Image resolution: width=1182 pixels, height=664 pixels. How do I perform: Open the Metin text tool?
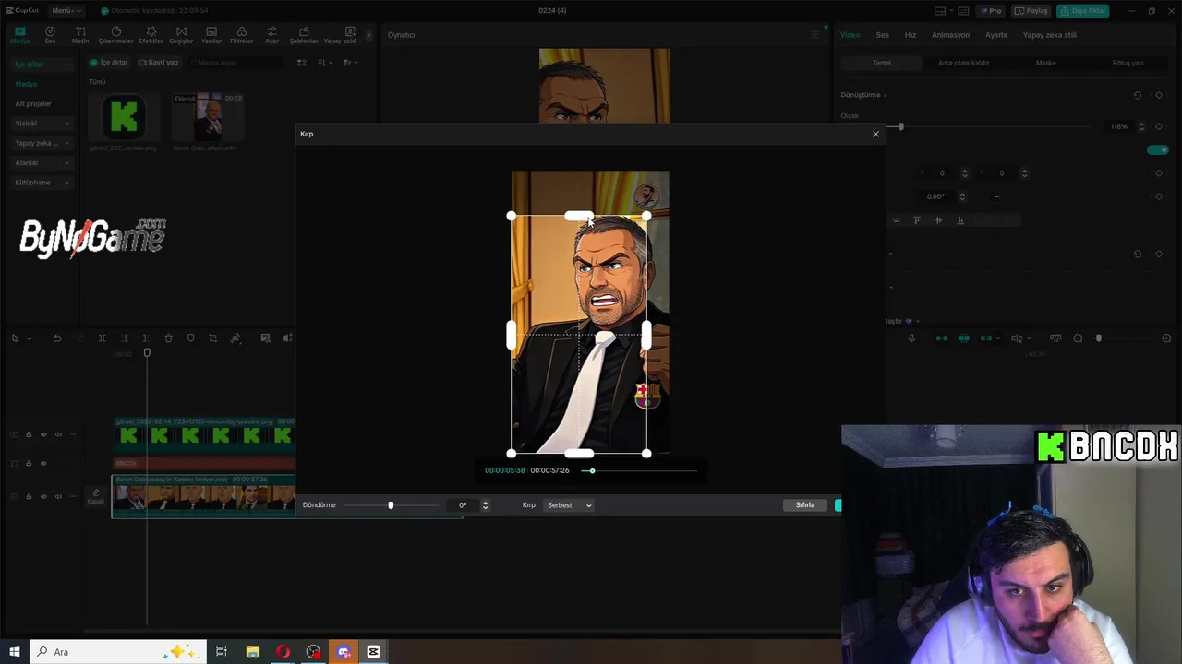(80, 35)
